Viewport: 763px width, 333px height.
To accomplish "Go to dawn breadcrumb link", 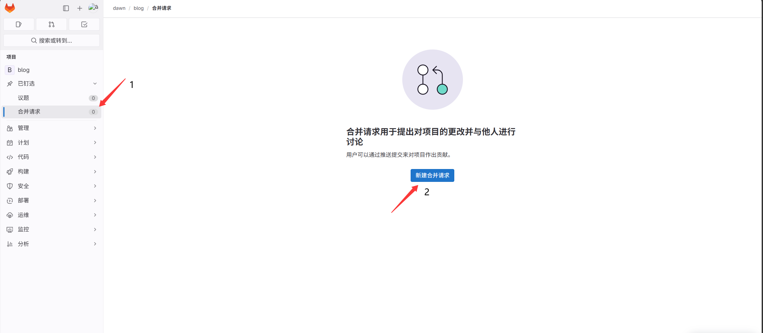I will [119, 8].
